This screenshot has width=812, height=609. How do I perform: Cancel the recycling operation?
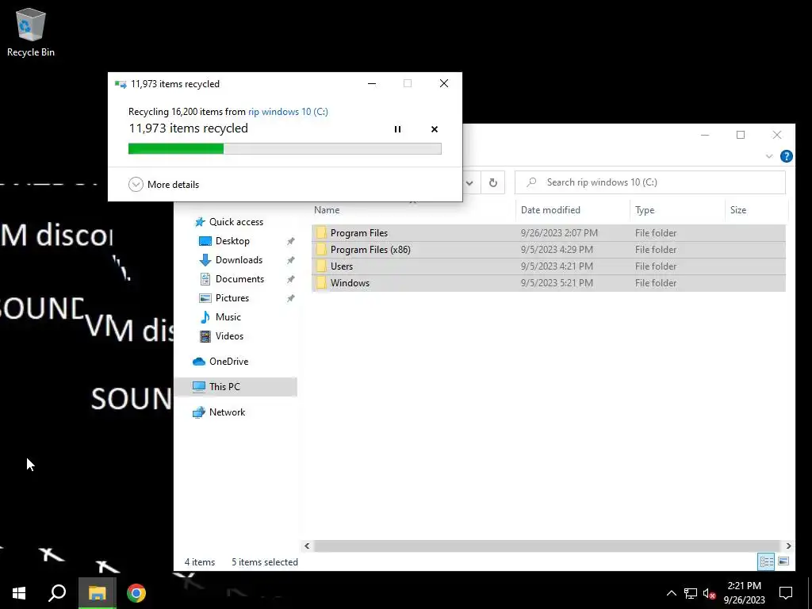point(435,129)
